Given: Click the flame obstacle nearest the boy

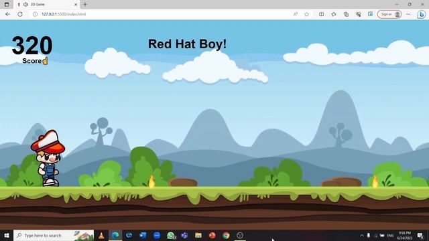Looking at the screenshot, I should 151,181.
